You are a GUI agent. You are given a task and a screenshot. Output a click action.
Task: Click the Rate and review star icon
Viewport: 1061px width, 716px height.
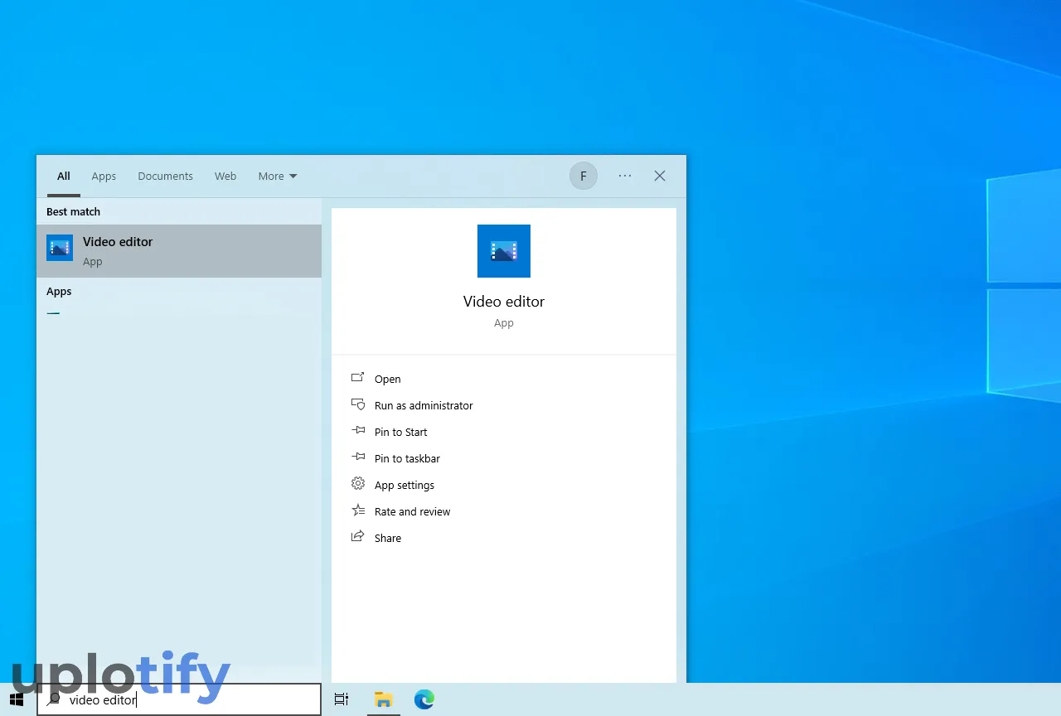(x=358, y=510)
